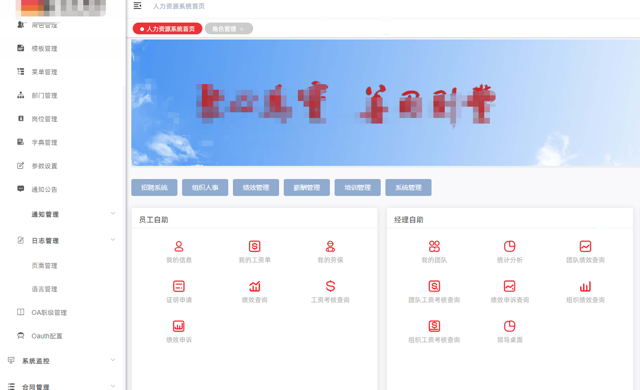Switch to 人力资源系统首页 tab
The height and width of the screenshot is (390, 640).
(x=168, y=29)
